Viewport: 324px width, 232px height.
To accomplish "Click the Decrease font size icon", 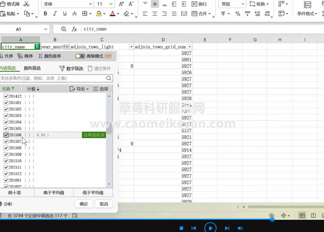I will 131,4.
